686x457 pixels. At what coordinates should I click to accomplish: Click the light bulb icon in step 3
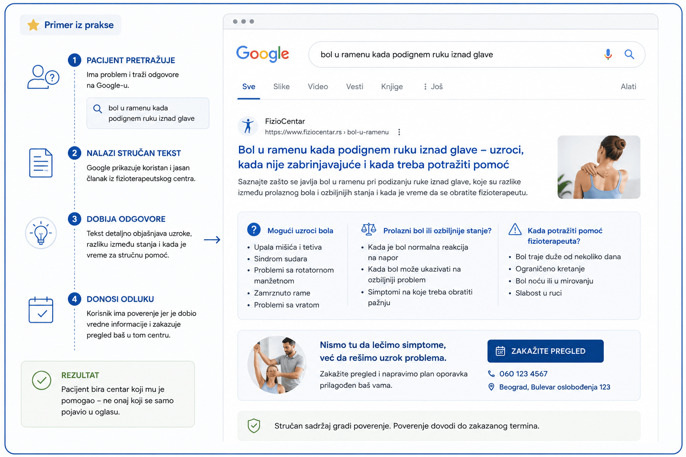[41, 233]
